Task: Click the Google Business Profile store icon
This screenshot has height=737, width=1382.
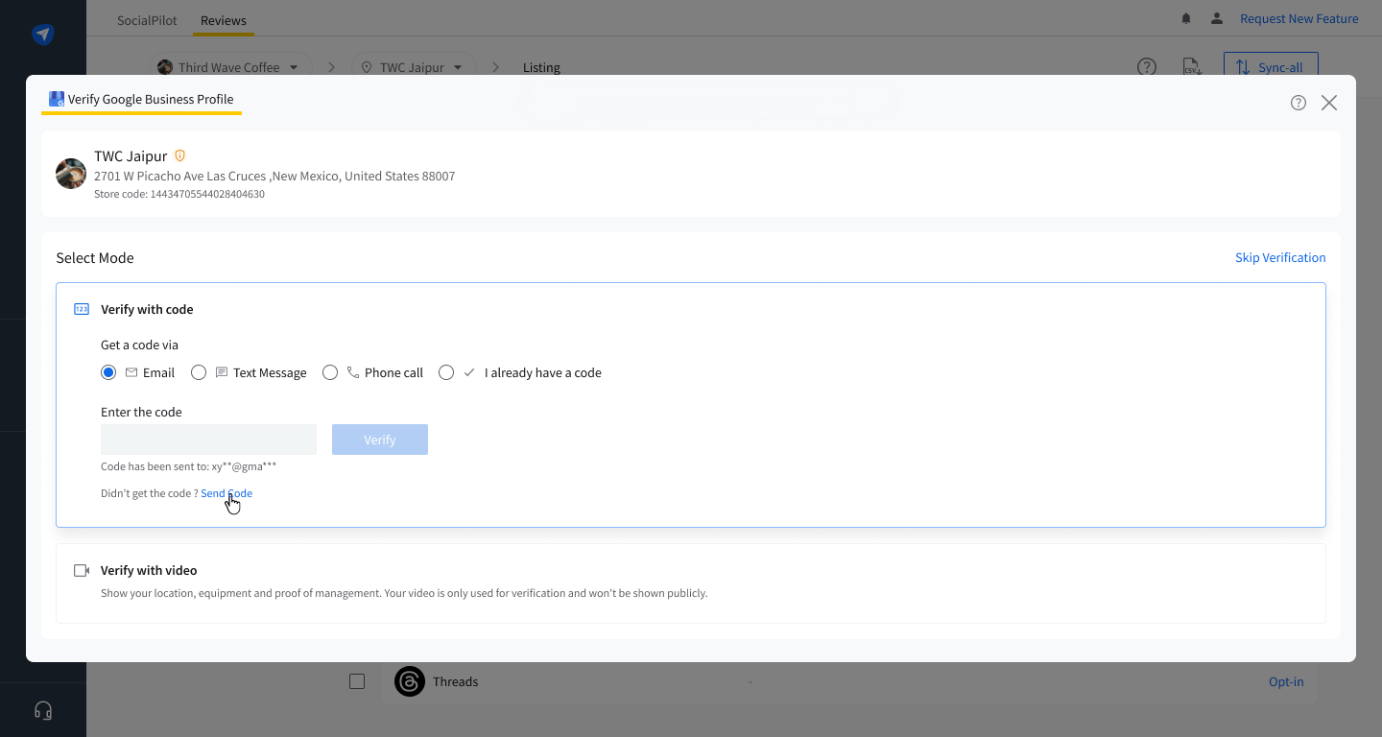Action: pyautogui.click(x=57, y=99)
